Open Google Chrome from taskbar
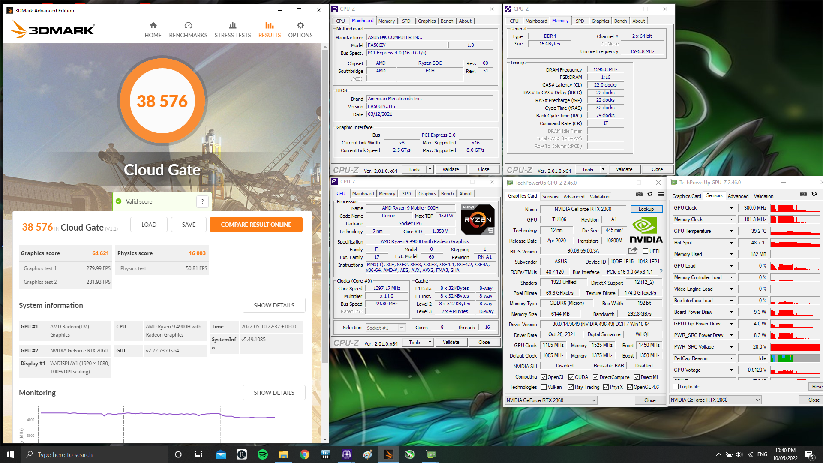This screenshot has height=463, width=823. (305, 454)
